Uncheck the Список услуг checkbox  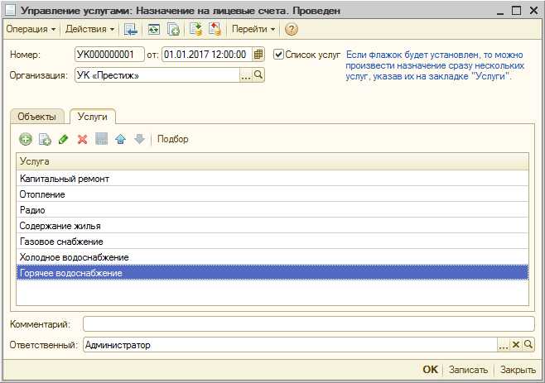click(278, 54)
